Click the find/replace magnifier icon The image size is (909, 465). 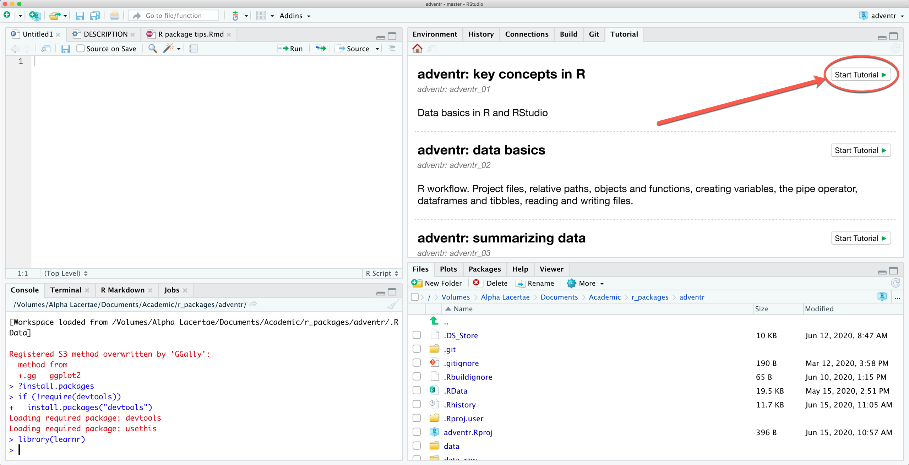click(x=152, y=49)
